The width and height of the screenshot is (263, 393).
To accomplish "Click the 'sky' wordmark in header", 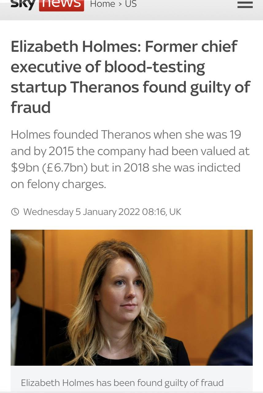I will point(23,5).
